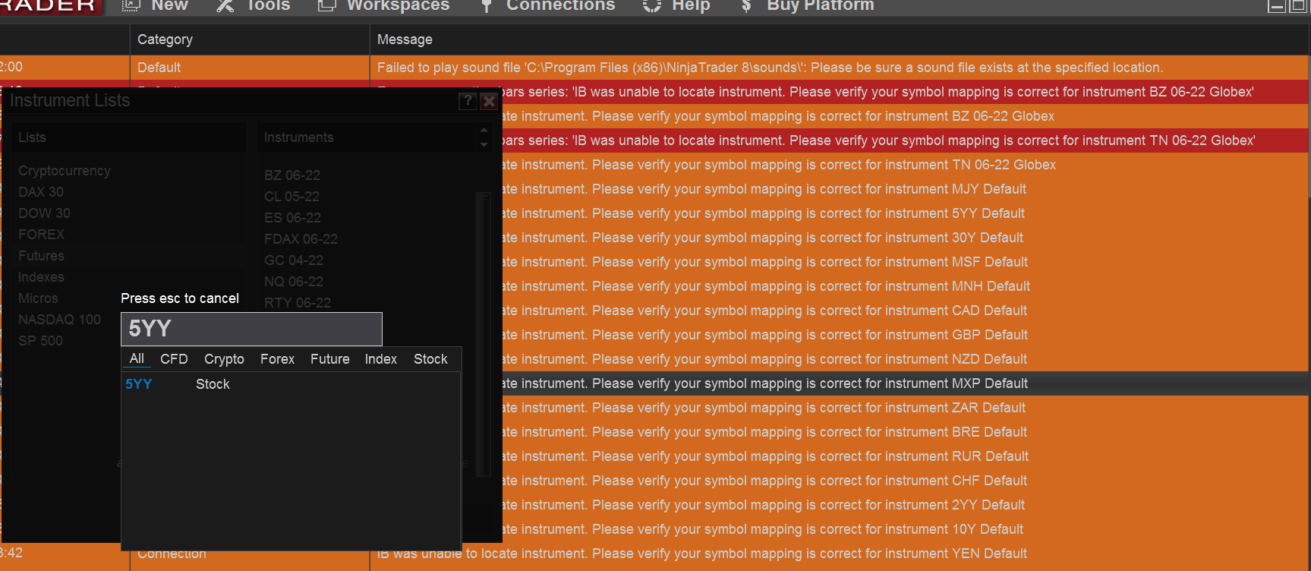Select the Forex filter tab
The image size is (1311, 571).
[x=277, y=359]
